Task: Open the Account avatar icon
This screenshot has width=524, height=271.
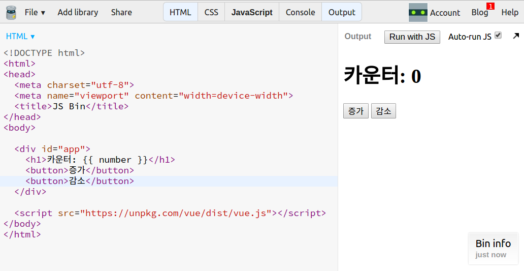Action: click(x=418, y=12)
